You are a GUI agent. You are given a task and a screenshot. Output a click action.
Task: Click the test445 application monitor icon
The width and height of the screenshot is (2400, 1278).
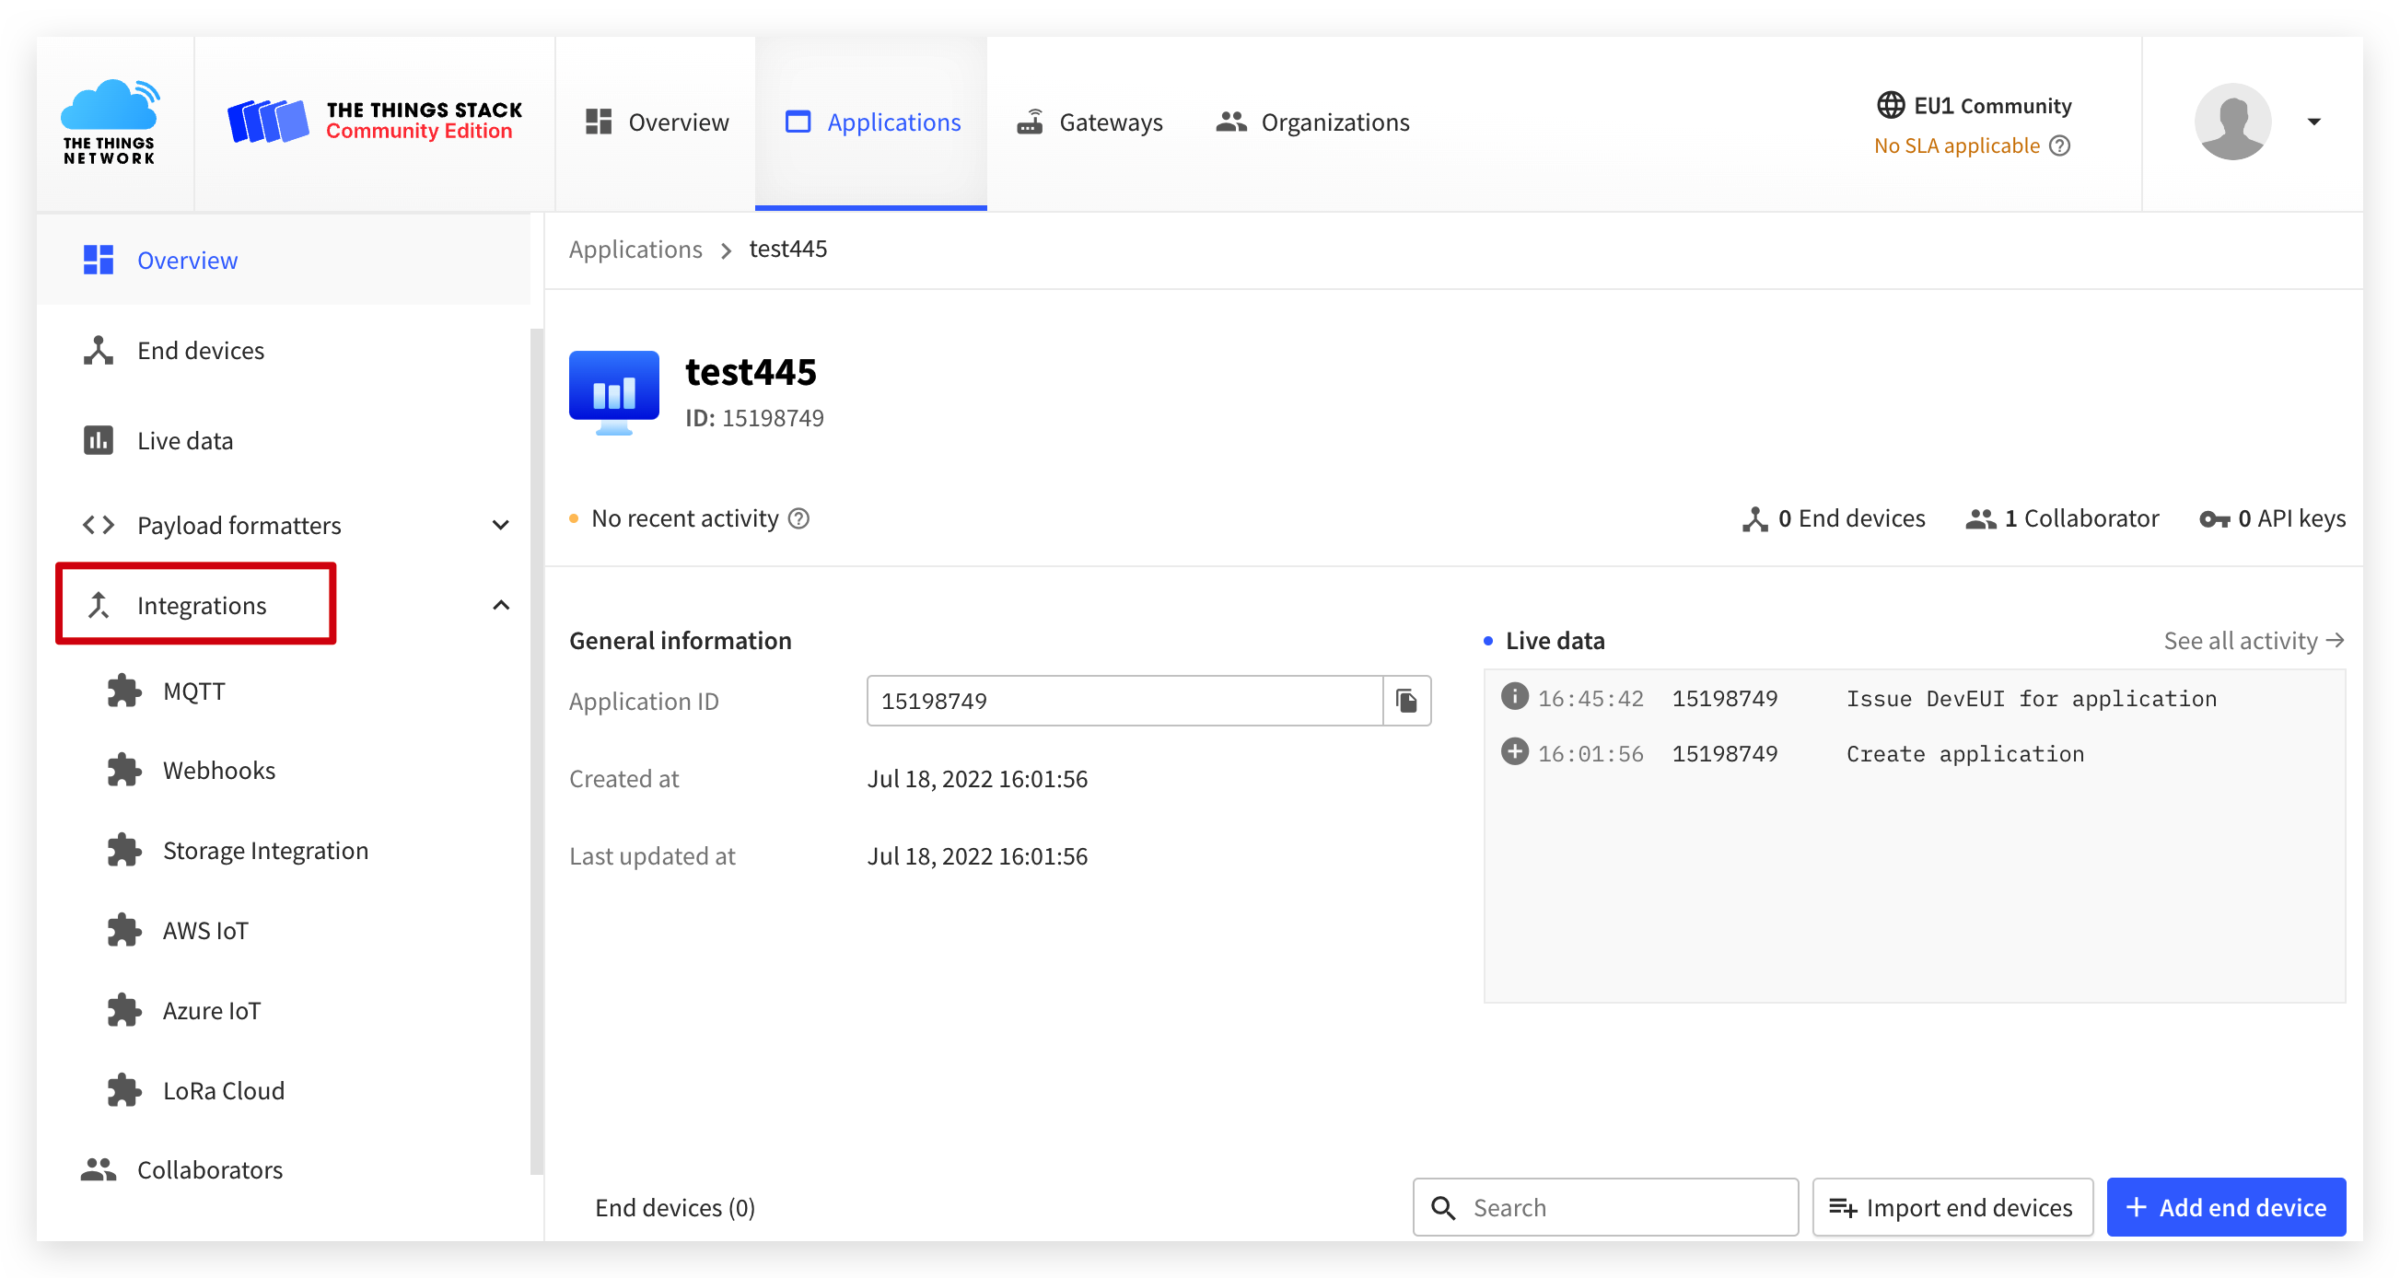pos(614,393)
